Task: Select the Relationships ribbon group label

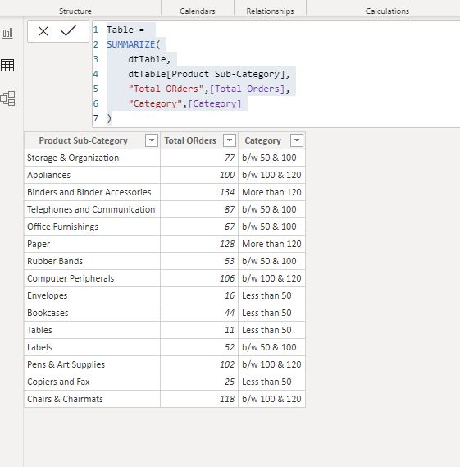Action: click(270, 11)
